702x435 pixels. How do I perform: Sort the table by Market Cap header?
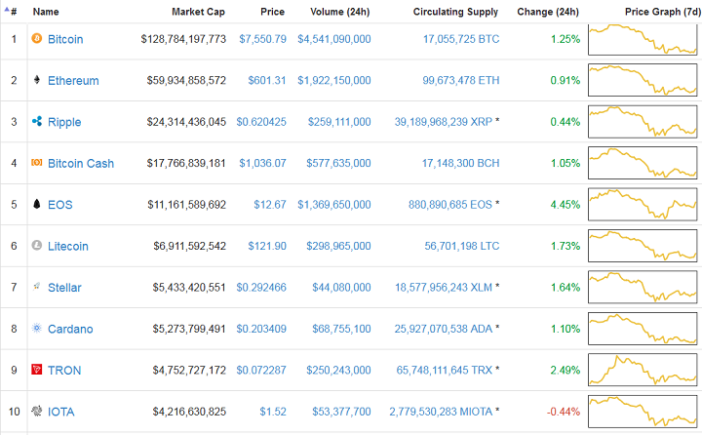tap(198, 12)
